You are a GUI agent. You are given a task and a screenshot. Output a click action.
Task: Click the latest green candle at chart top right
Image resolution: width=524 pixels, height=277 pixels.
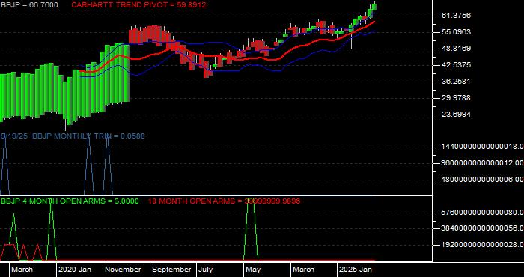click(x=374, y=6)
